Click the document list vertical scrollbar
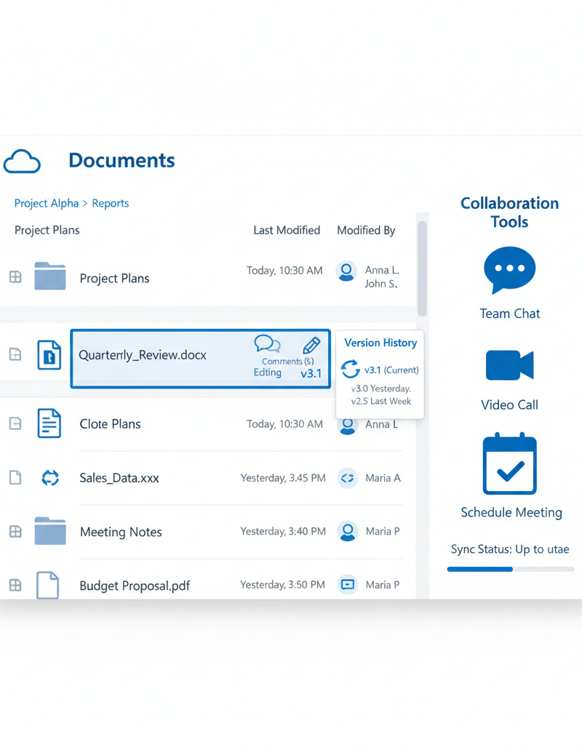 422,269
